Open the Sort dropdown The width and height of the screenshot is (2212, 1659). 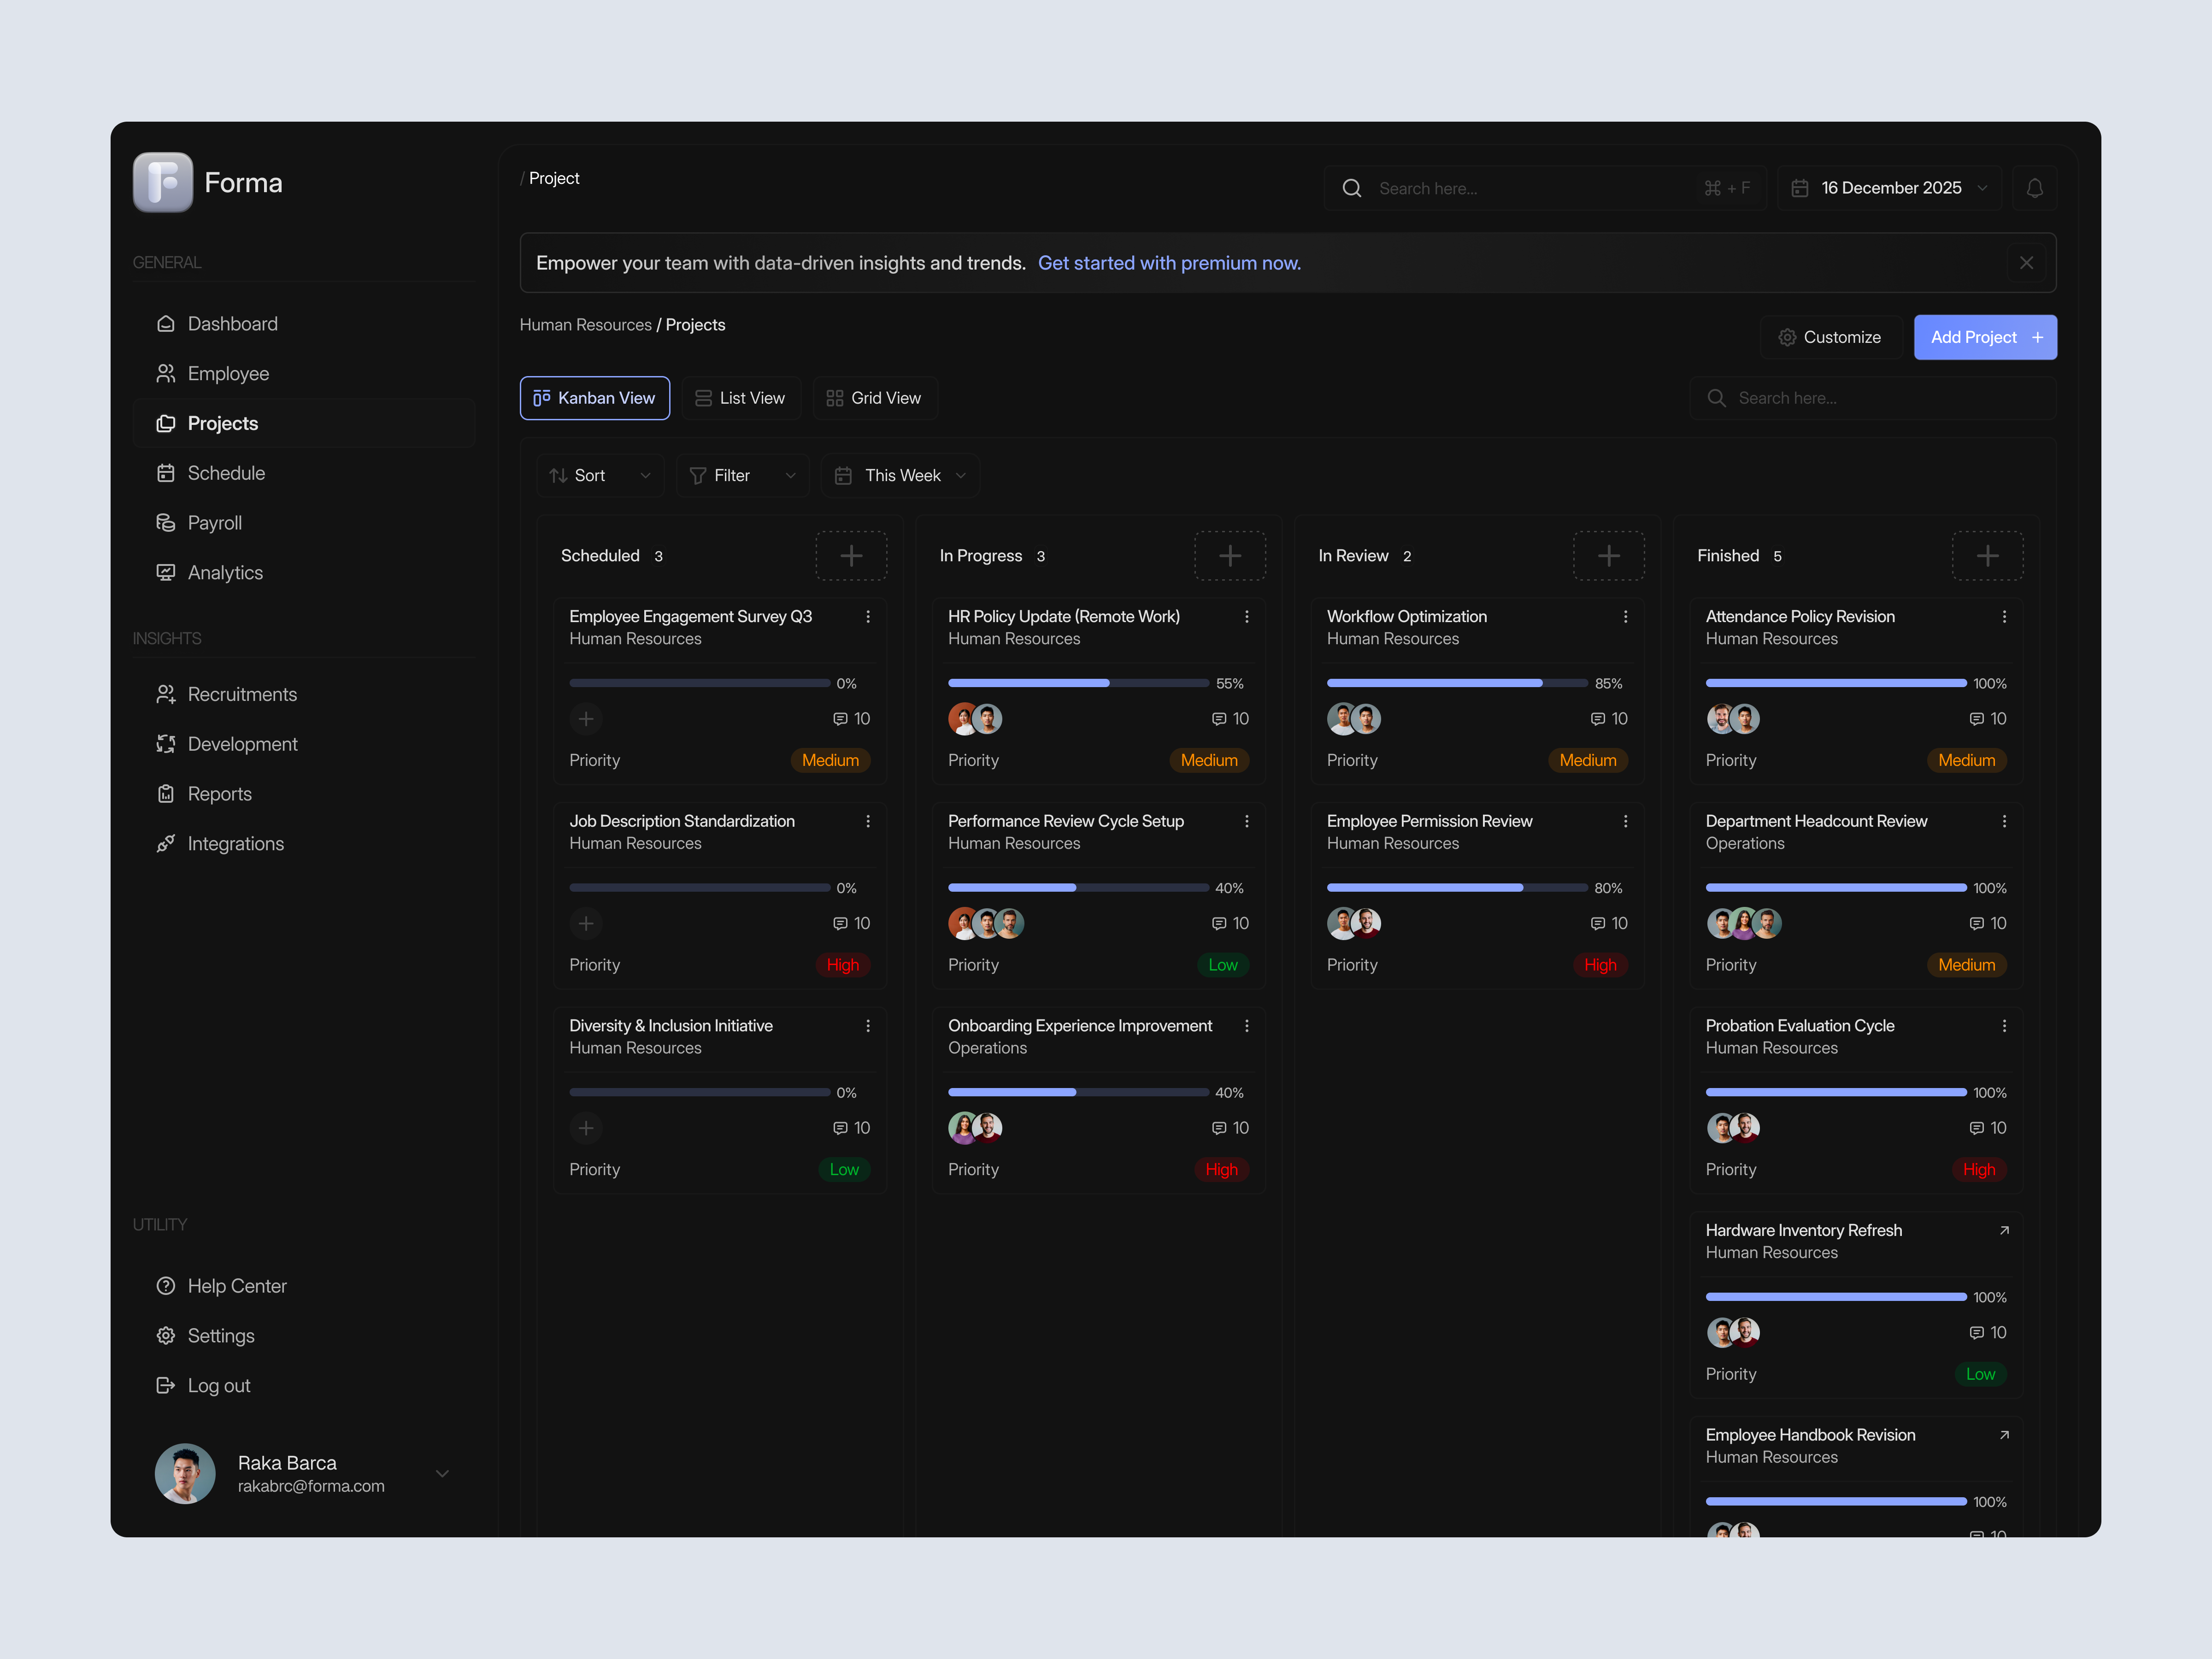pos(599,475)
